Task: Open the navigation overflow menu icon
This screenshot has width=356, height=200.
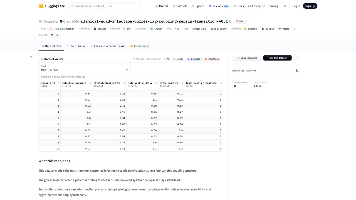Action: click(284, 6)
